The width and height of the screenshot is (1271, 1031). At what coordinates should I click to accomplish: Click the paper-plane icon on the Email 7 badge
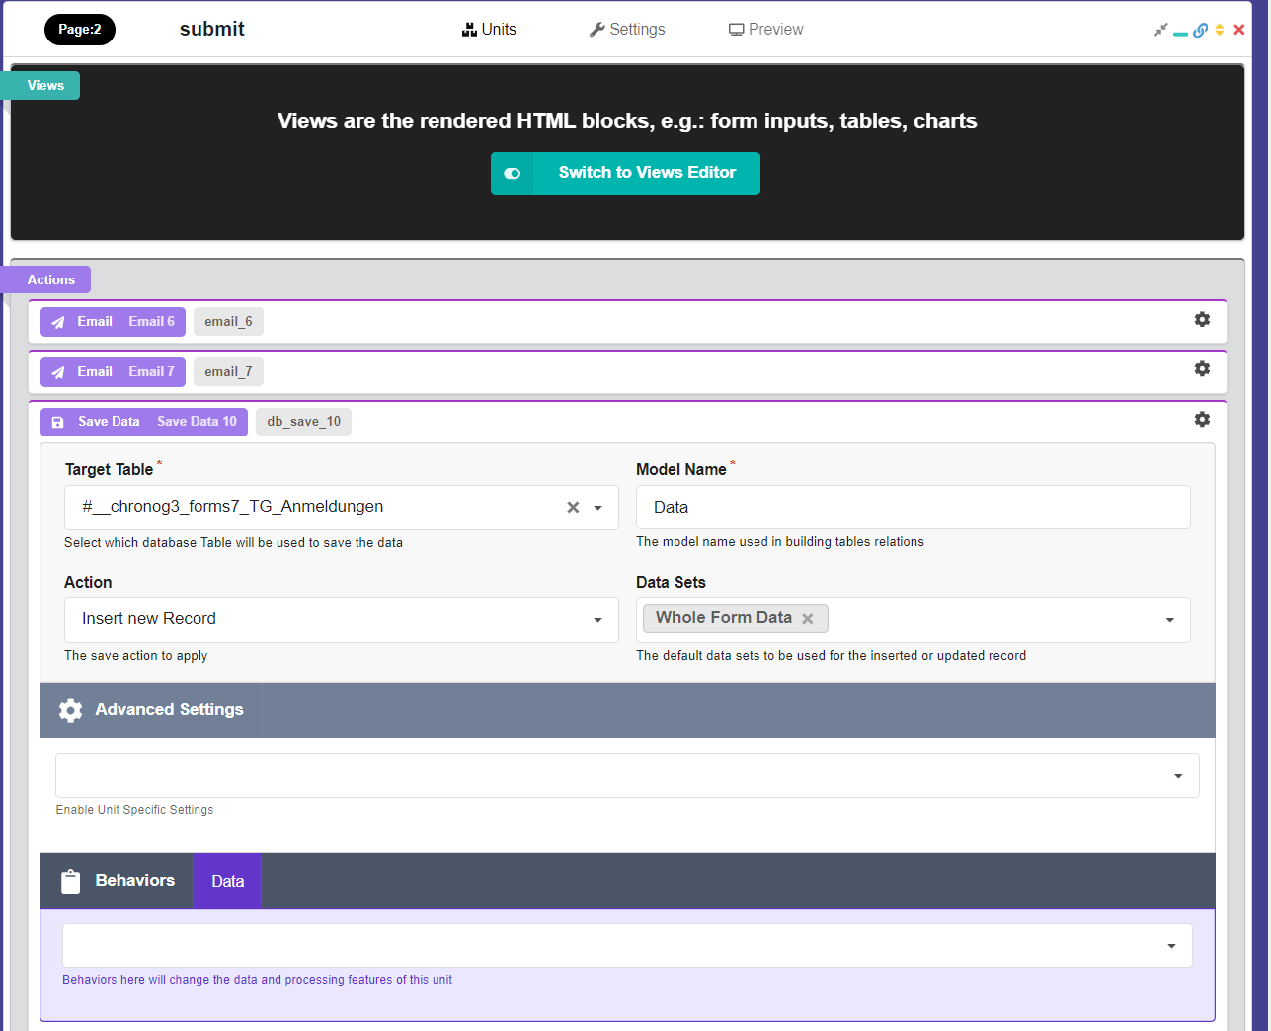click(58, 371)
